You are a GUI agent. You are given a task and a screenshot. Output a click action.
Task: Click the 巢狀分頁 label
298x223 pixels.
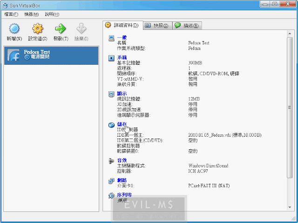click(127, 84)
